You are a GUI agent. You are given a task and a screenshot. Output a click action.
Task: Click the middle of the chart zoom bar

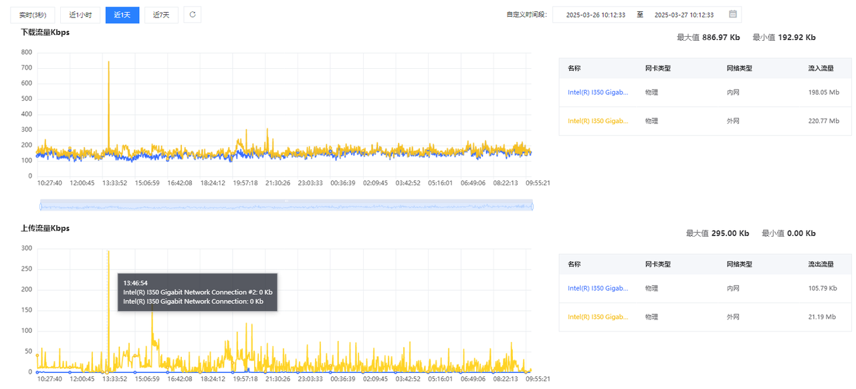point(286,207)
